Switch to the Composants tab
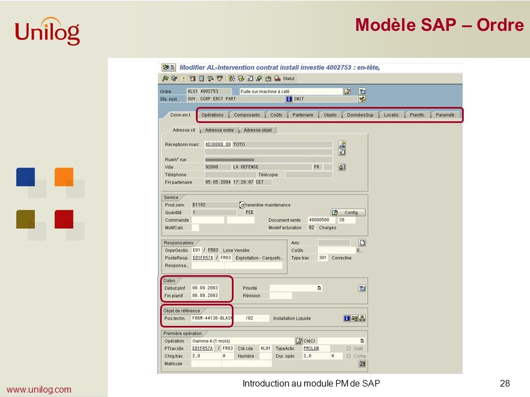Screen dimensions: 530x397 coord(247,115)
